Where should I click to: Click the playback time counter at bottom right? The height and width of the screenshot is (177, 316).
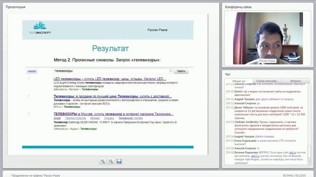294,176
